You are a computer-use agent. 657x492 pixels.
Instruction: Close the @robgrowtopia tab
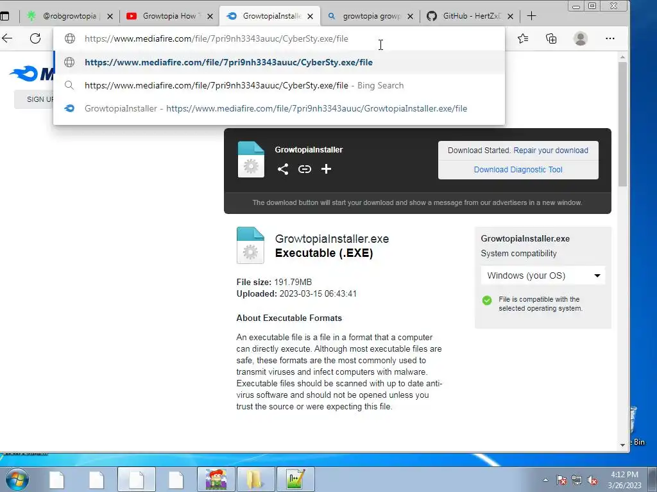[x=110, y=16]
